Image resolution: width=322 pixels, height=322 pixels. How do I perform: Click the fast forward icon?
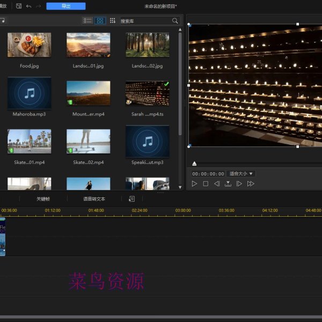point(251,184)
